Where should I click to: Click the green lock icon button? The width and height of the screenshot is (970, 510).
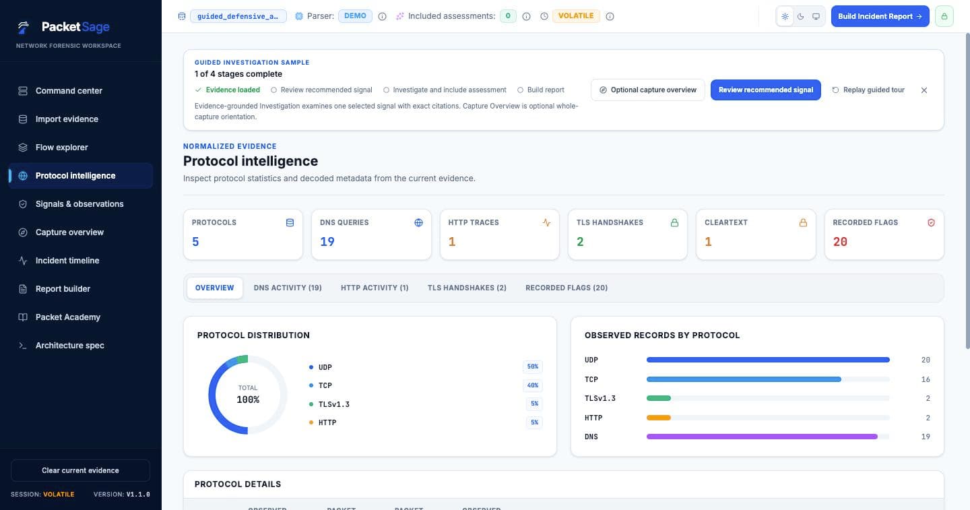pyautogui.click(x=944, y=16)
